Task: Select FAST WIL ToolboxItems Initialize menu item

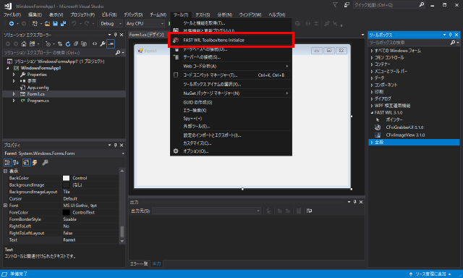Action: (x=231, y=40)
